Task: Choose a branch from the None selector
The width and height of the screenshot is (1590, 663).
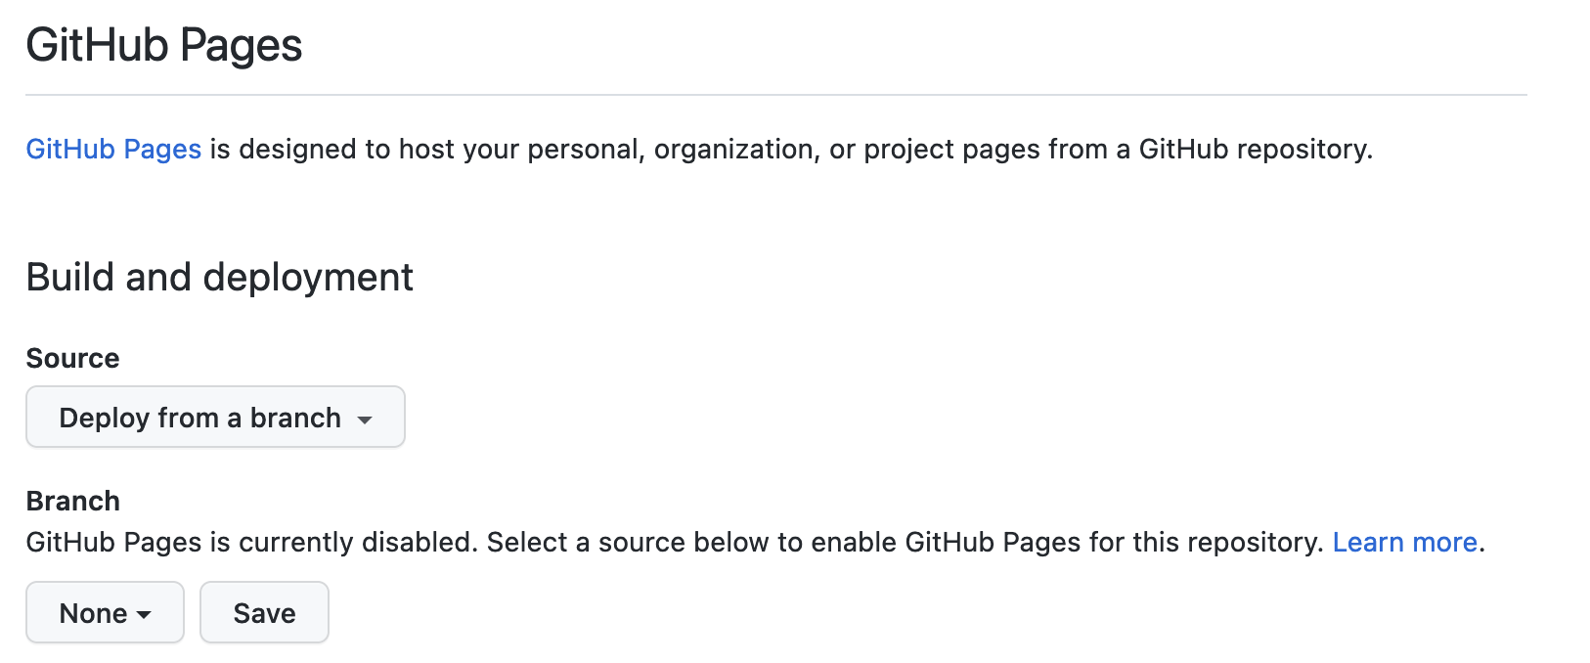Action: coord(104,612)
